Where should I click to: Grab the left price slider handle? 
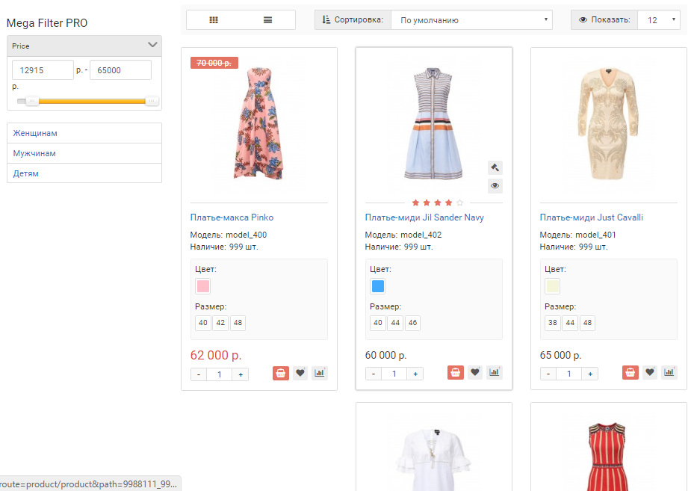point(32,101)
